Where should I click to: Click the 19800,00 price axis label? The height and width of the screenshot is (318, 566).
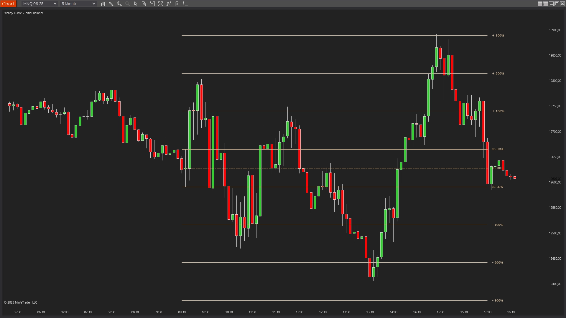coord(555,81)
